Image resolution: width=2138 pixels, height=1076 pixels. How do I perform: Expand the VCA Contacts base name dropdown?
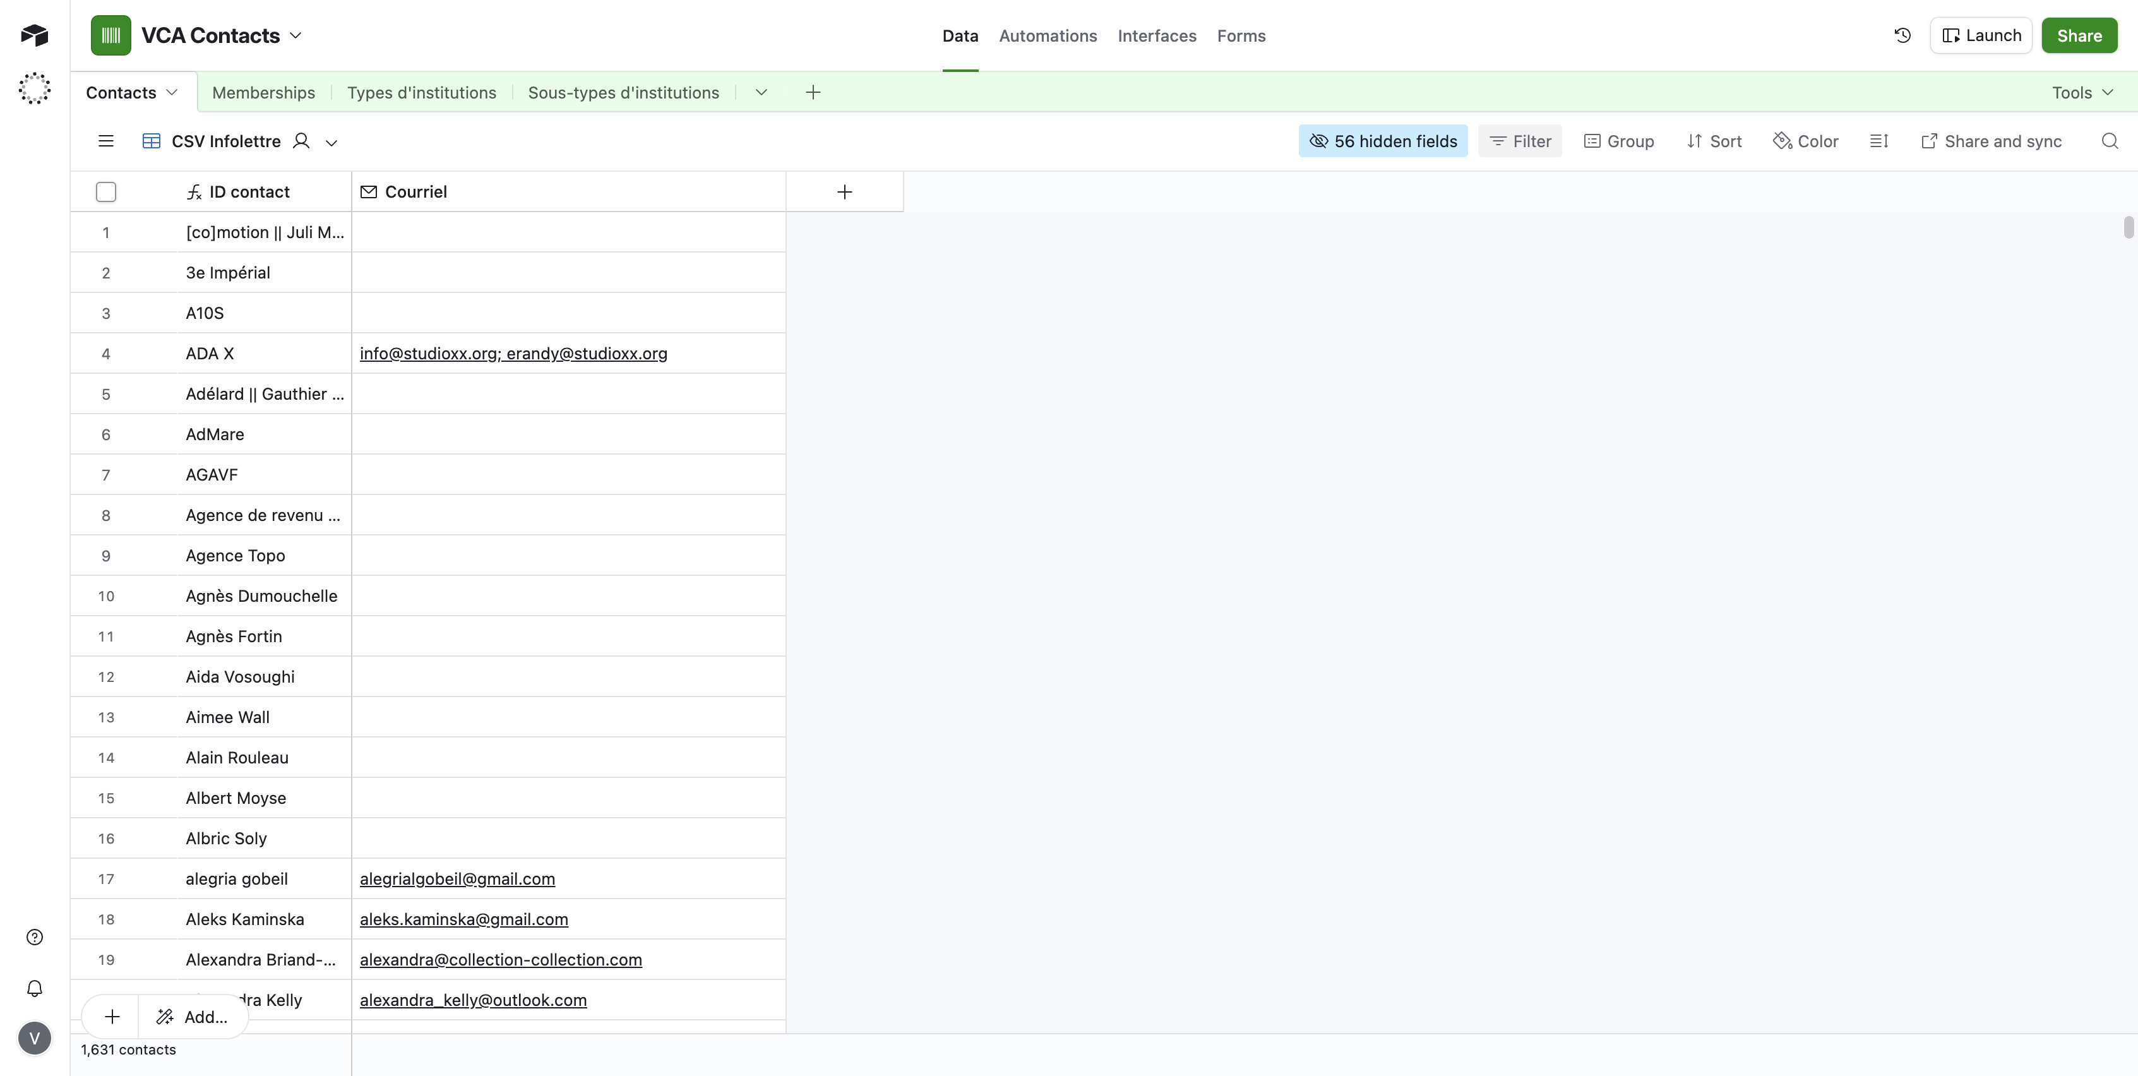(x=296, y=36)
